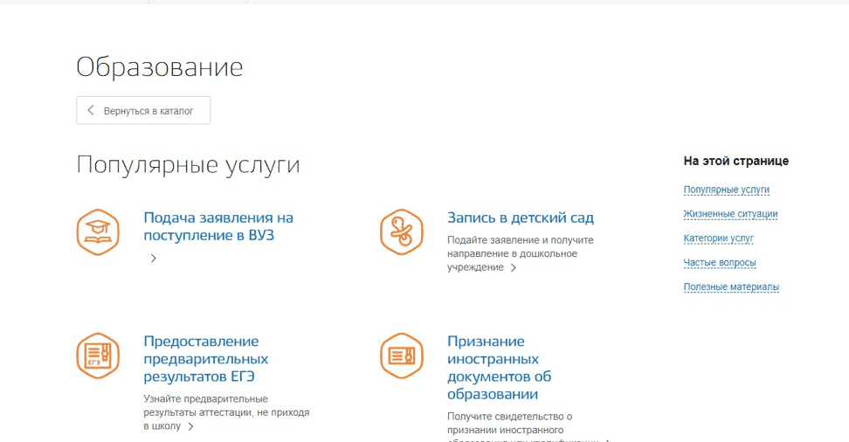Select 'Категории услуг' in the page sidebar
The width and height of the screenshot is (849, 442).
coord(718,238)
